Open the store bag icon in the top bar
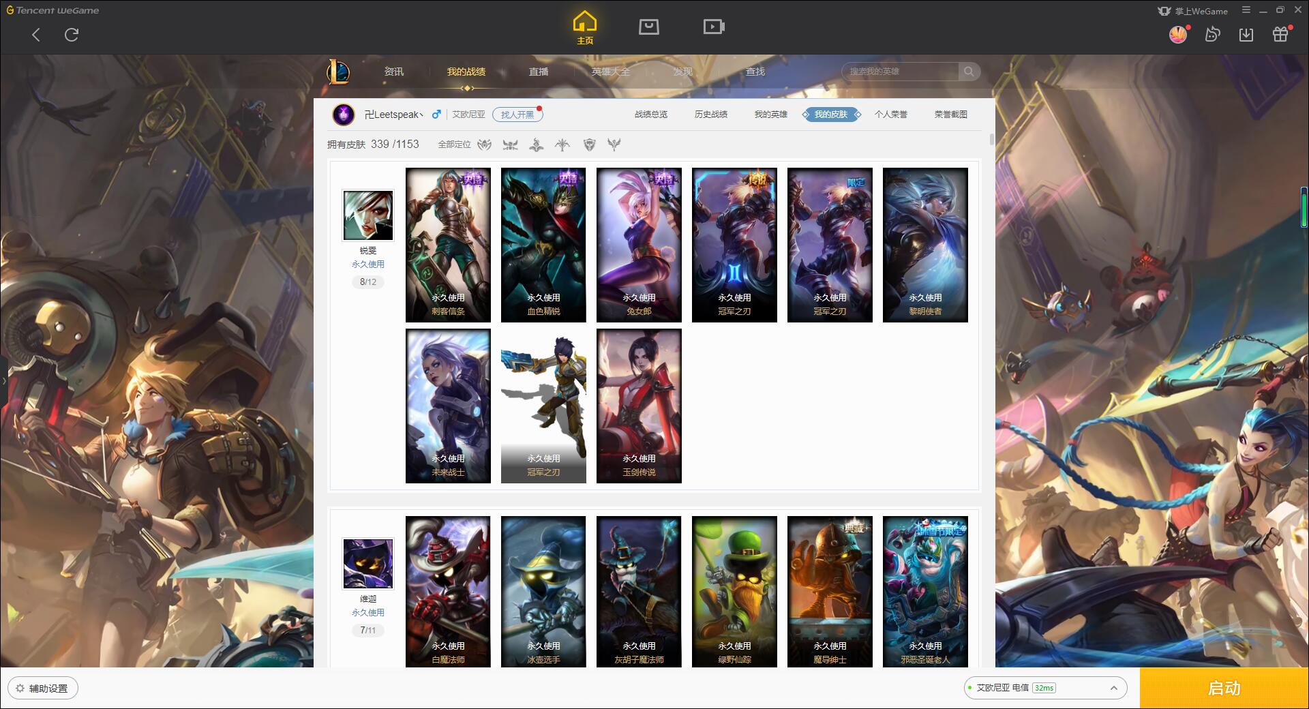1309x709 pixels. click(x=649, y=27)
